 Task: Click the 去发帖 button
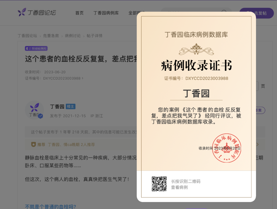coord(256,13)
